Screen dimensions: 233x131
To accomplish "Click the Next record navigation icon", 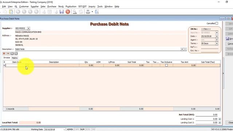I will (x=30, y=12).
